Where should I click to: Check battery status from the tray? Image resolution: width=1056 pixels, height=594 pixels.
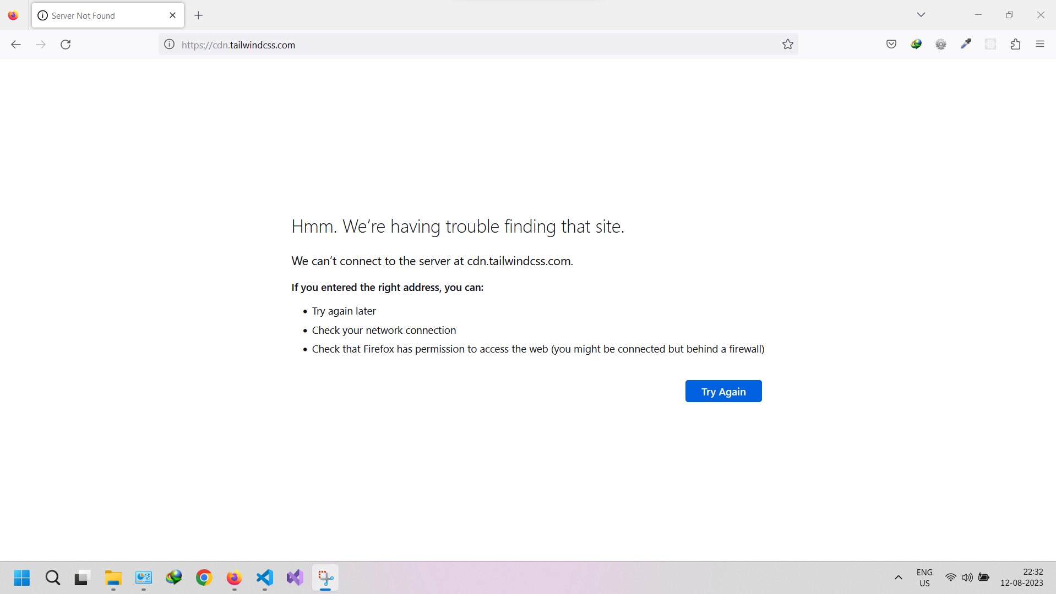(x=984, y=577)
